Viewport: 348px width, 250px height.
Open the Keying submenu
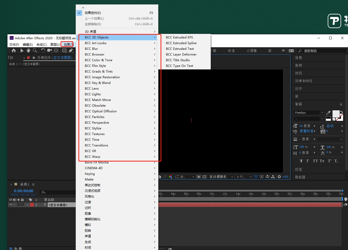pos(117,174)
